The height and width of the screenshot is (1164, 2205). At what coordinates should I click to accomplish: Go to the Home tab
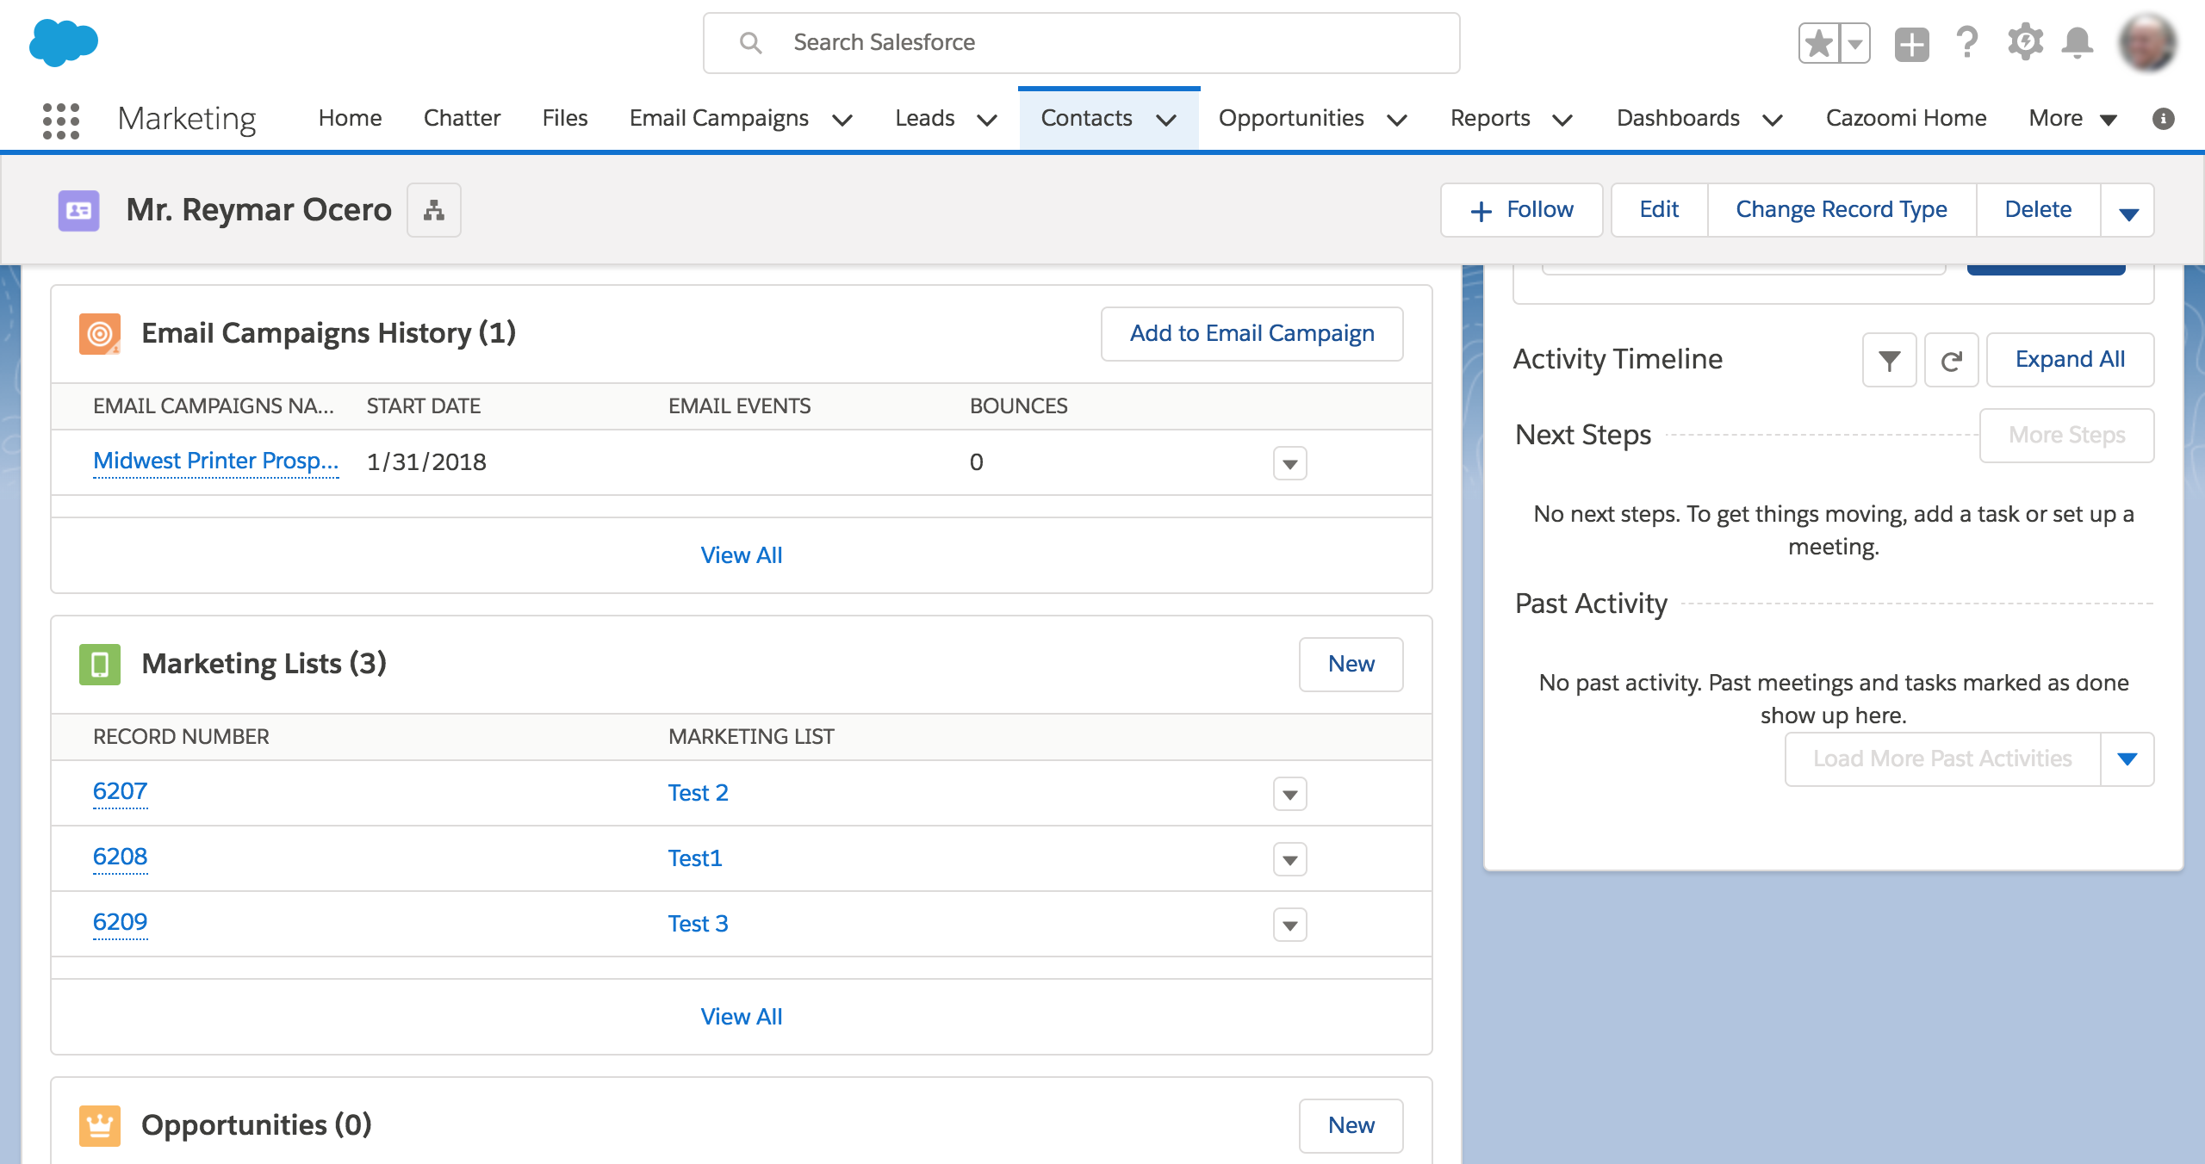coord(350,118)
